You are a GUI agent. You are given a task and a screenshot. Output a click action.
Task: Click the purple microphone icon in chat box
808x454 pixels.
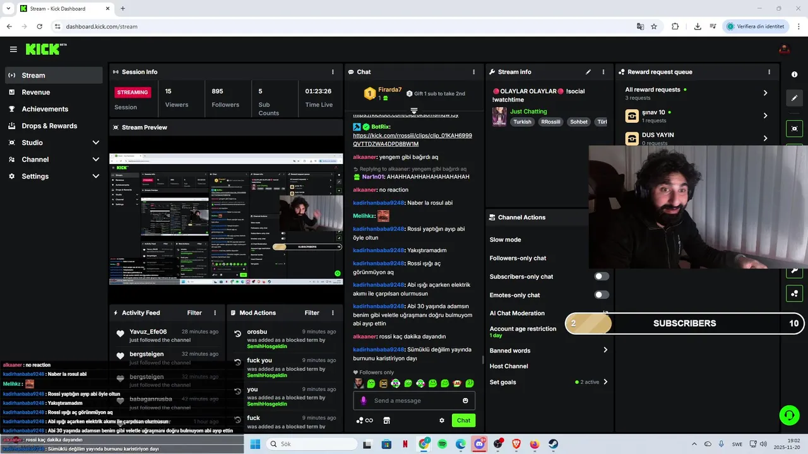tap(363, 400)
